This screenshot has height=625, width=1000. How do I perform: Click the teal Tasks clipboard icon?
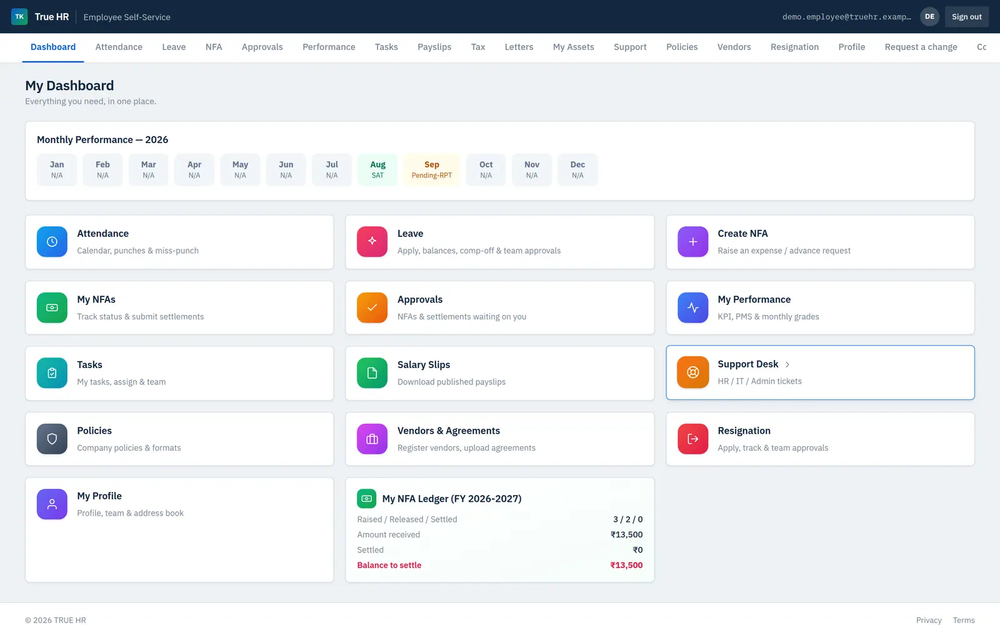[52, 373]
